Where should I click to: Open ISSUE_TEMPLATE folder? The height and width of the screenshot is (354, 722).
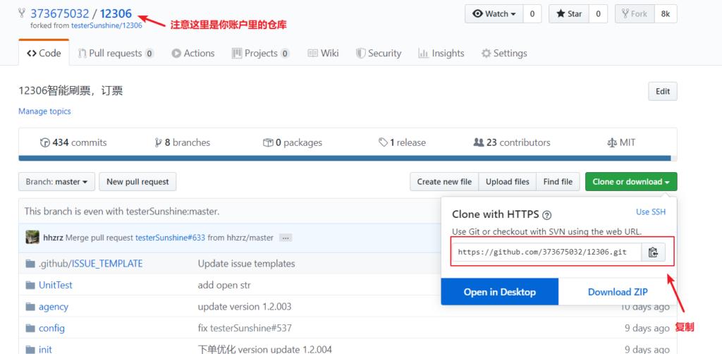point(107,264)
